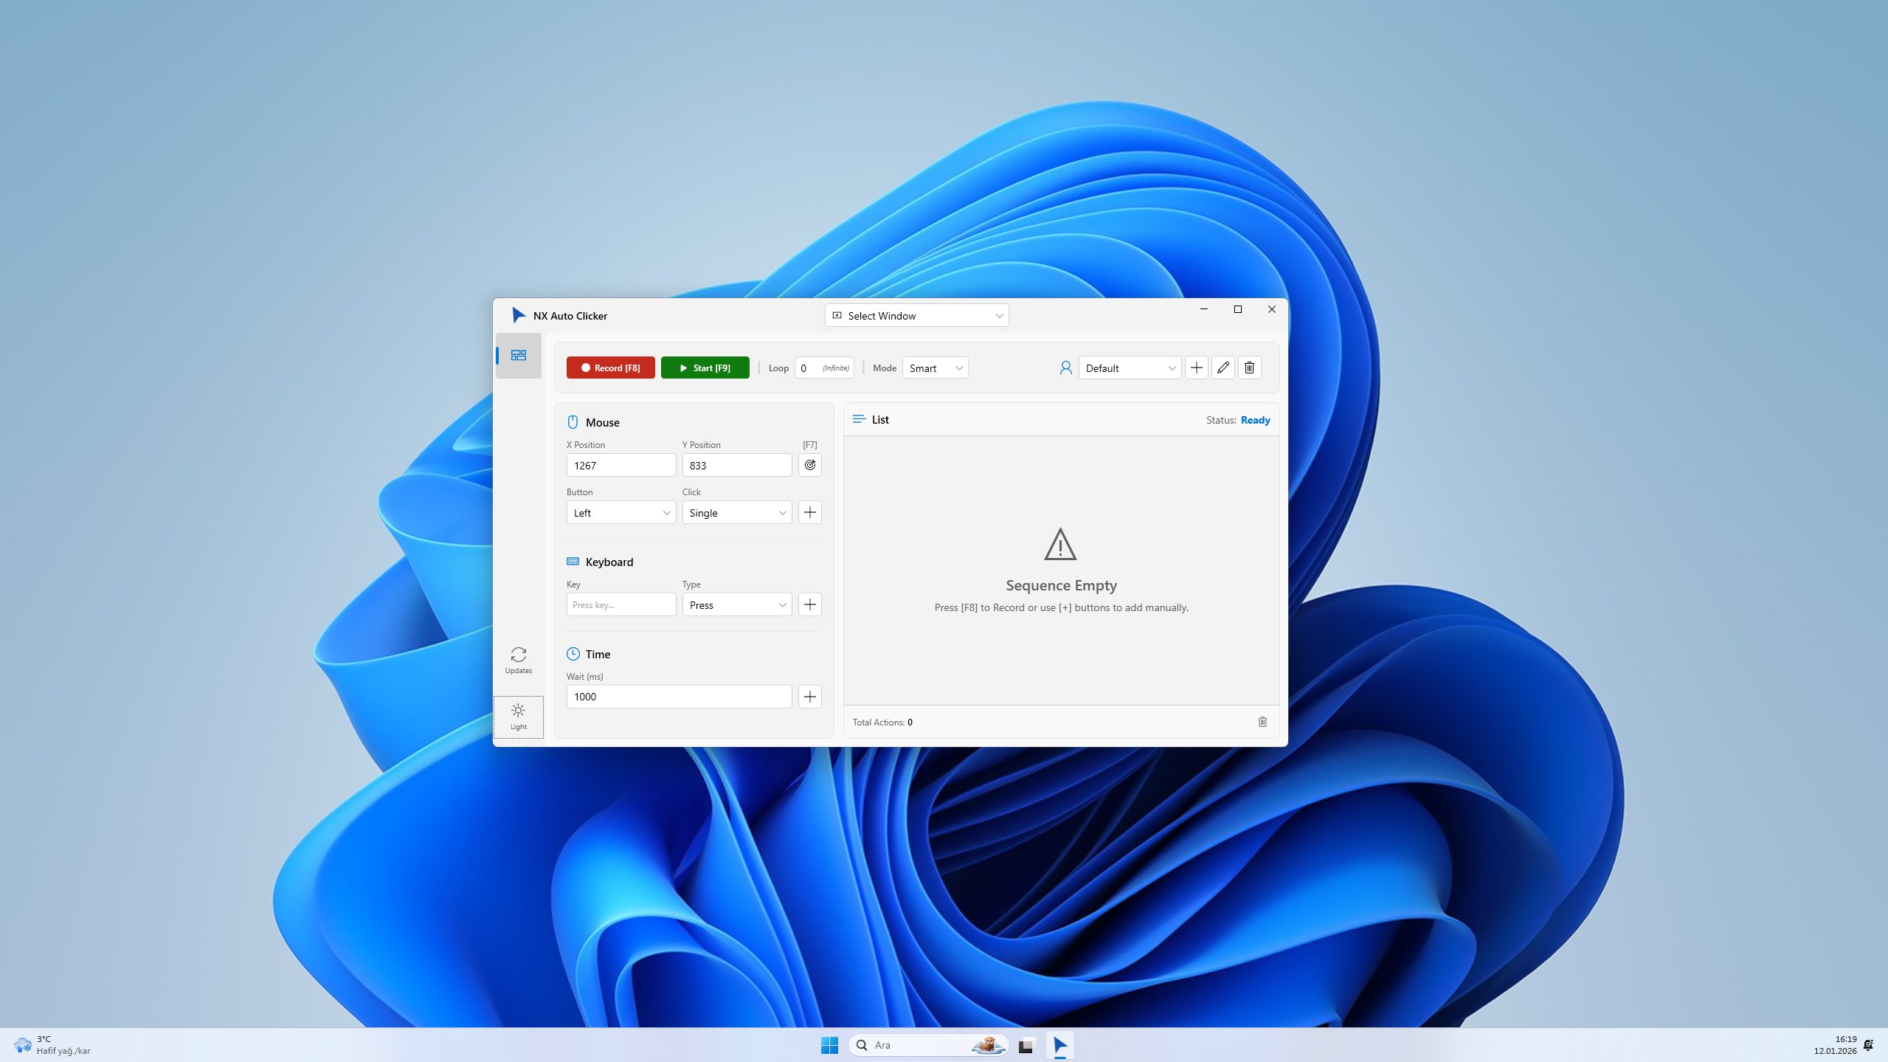Click the Mouse section icon
The height and width of the screenshot is (1062, 1888).
[573, 422]
